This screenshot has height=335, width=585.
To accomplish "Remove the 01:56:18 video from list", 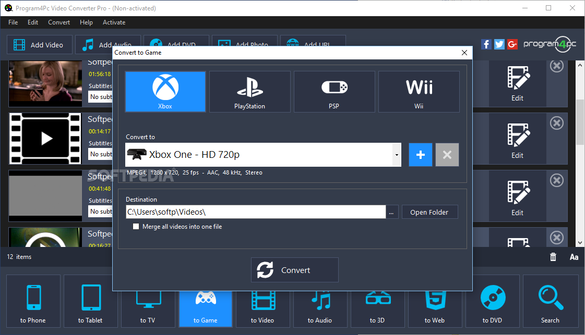I will point(557,66).
